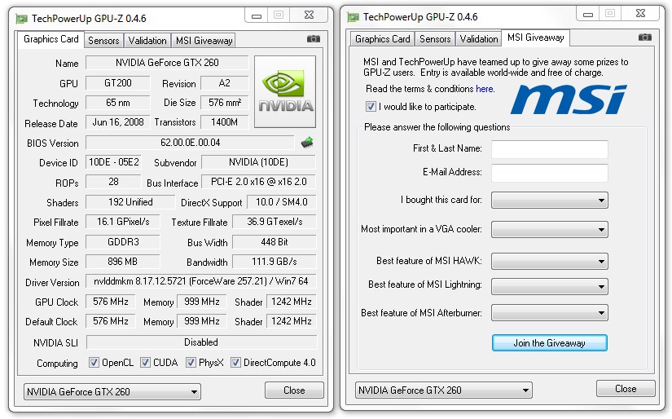Toggle the CUDA checkbox
The image size is (672, 419).
145,363
